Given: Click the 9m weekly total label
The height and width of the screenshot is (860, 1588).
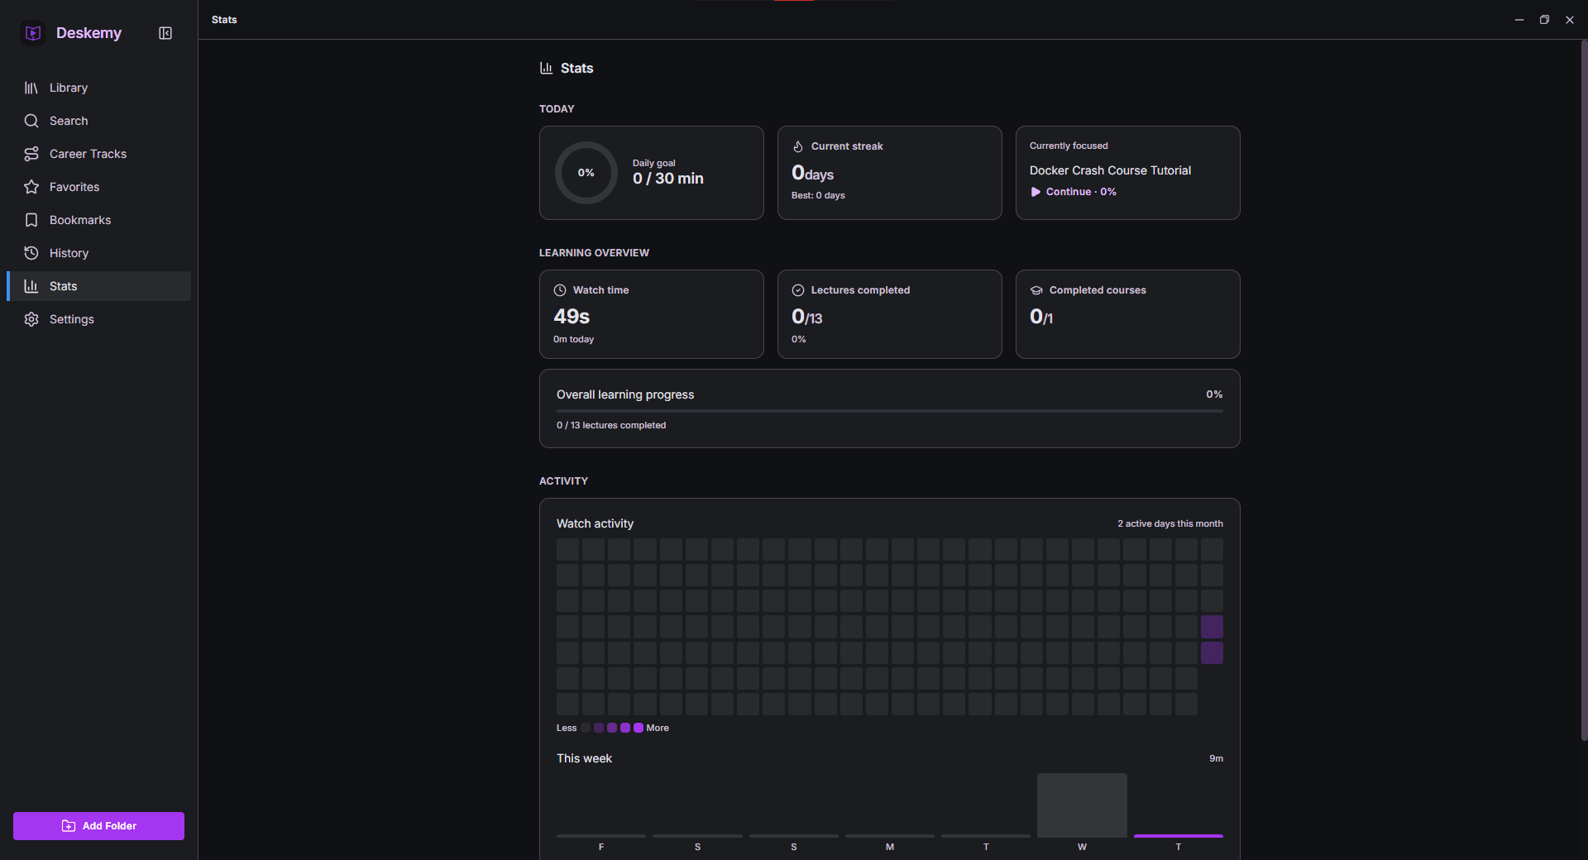Looking at the screenshot, I should [x=1216, y=758].
